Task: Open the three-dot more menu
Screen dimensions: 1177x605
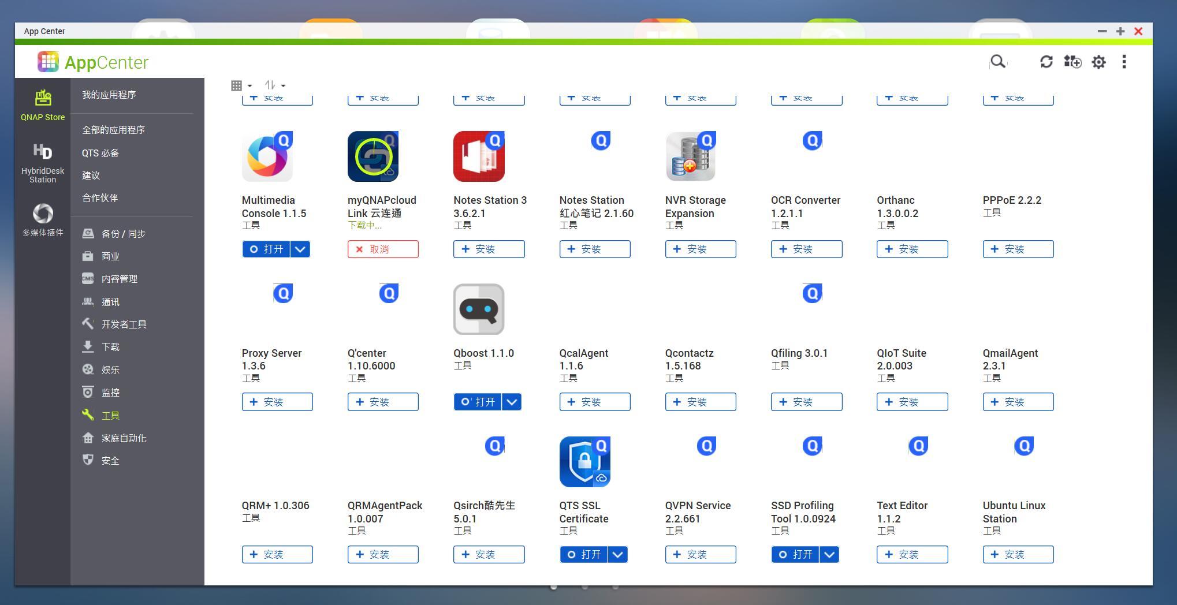Action: tap(1124, 62)
